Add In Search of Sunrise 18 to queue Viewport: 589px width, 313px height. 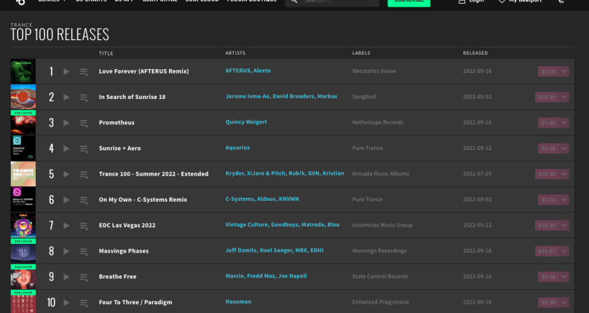click(84, 98)
